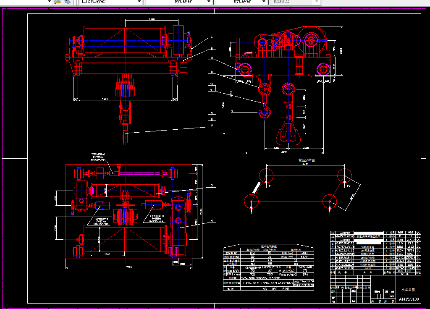
Task: Click the 7210 overall width dimension
Action: point(129,267)
